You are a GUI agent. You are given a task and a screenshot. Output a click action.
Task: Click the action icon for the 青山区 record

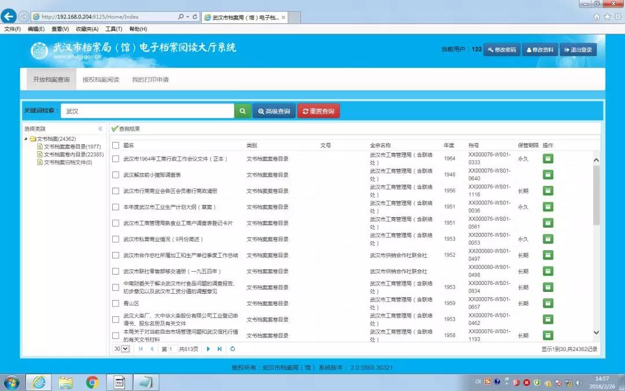[547, 304]
